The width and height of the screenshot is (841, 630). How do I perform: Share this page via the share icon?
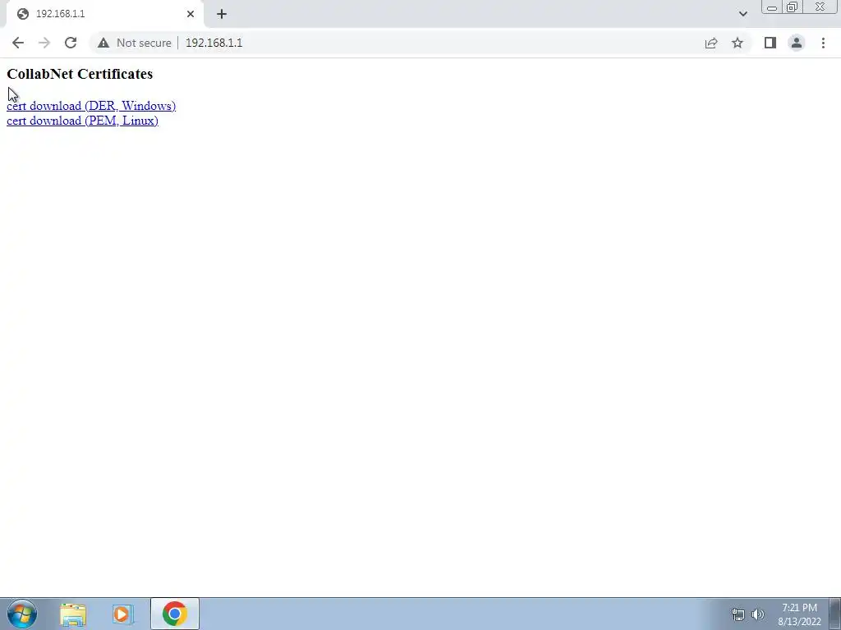[x=711, y=43]
